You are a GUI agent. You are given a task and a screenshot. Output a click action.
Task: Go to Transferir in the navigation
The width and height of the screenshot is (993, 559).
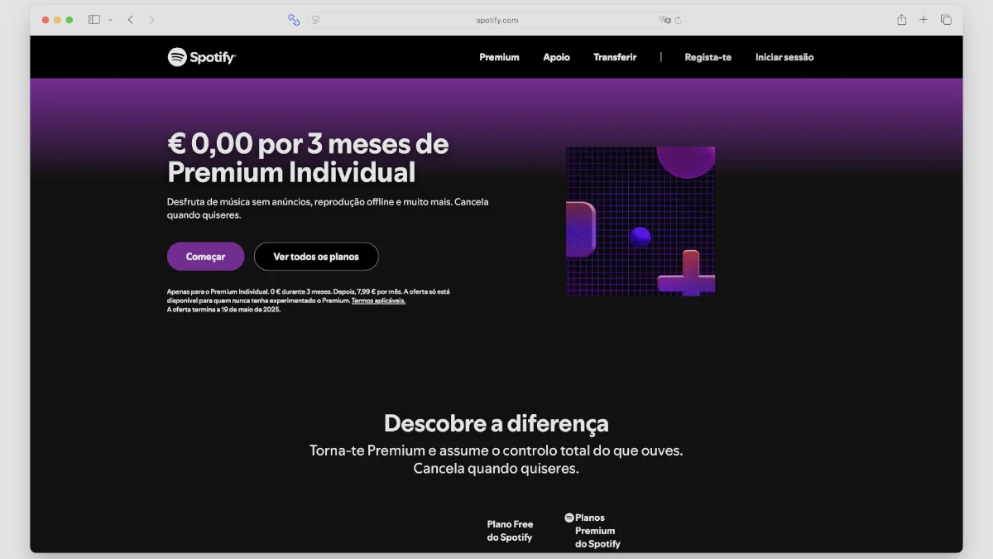(x=615, y=57)
